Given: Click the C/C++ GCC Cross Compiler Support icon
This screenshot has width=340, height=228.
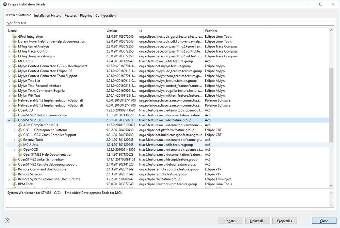Looking at the screenshot, I should coord(20,135).
